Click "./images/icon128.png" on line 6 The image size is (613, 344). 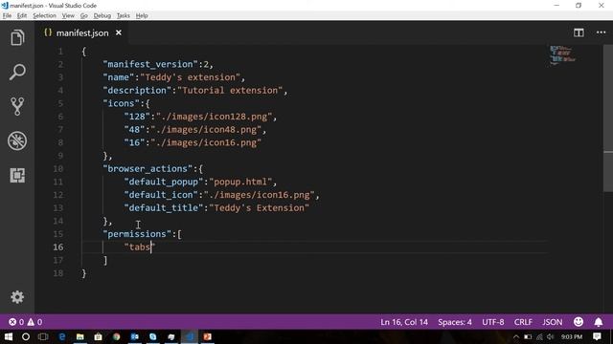[215, 117]
